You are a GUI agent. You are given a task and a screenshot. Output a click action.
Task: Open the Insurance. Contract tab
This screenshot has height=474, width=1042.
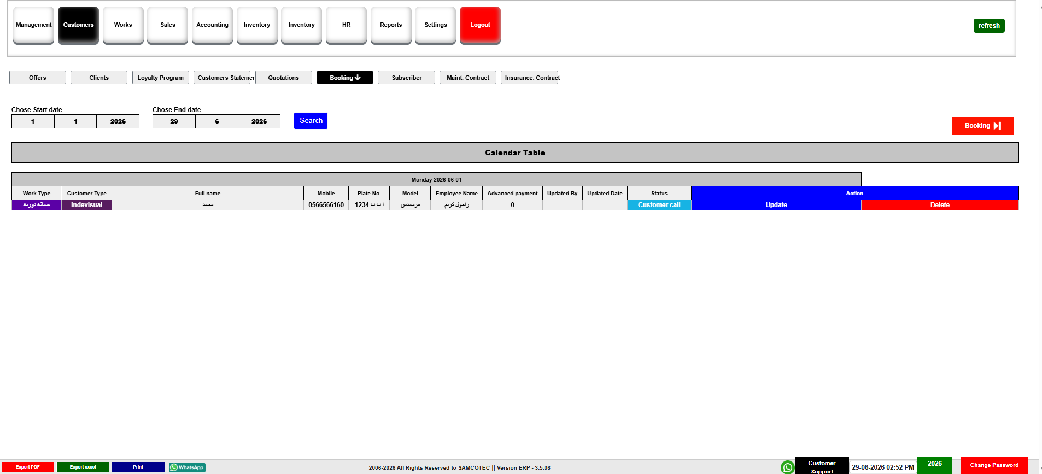click(530, 78)
